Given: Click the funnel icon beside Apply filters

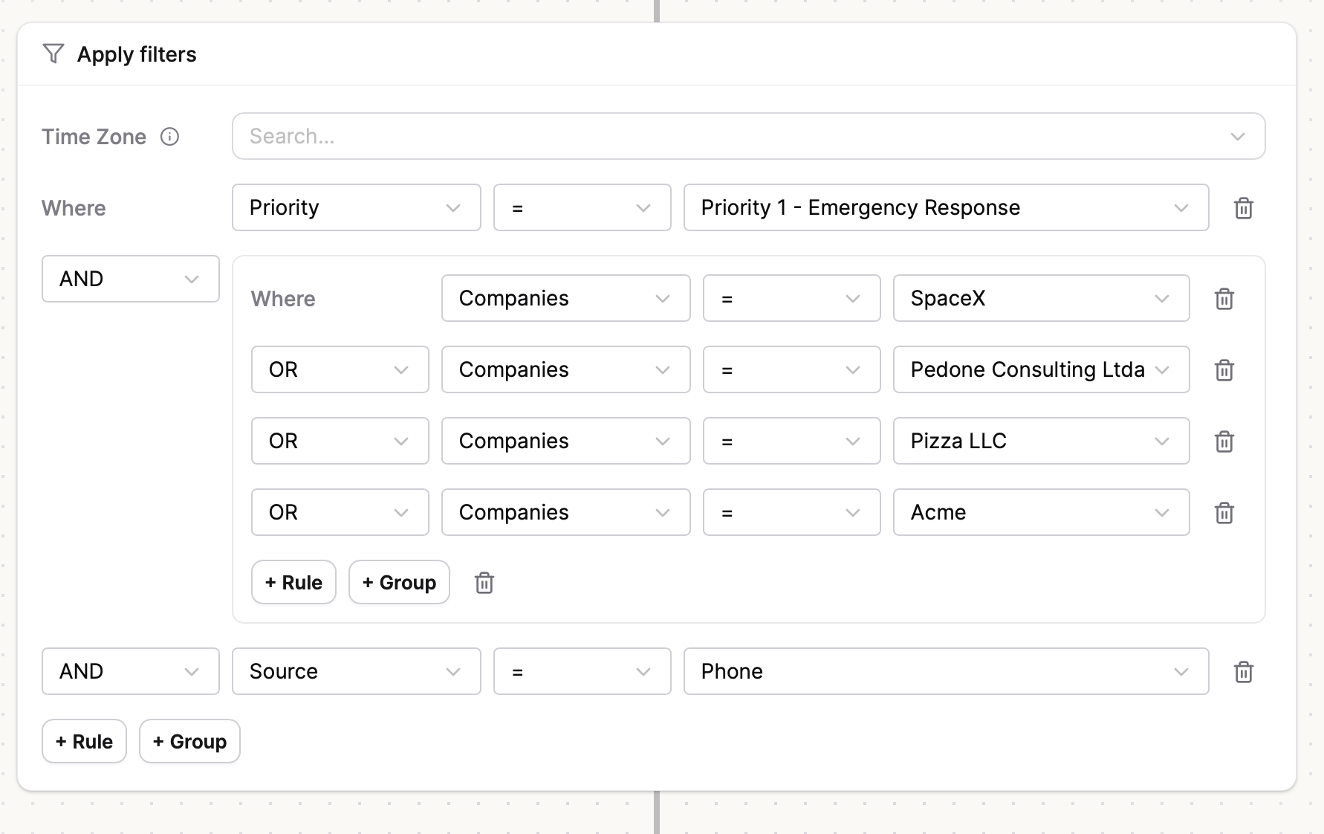Looking at the screenshot, I should (x=53, y=54).
